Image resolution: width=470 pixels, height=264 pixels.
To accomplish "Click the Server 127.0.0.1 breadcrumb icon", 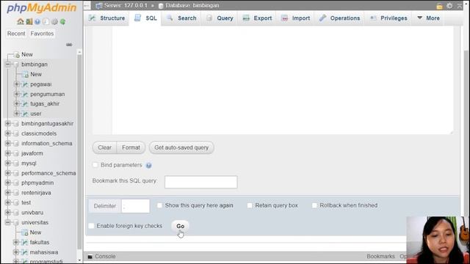I will point(99,5).
